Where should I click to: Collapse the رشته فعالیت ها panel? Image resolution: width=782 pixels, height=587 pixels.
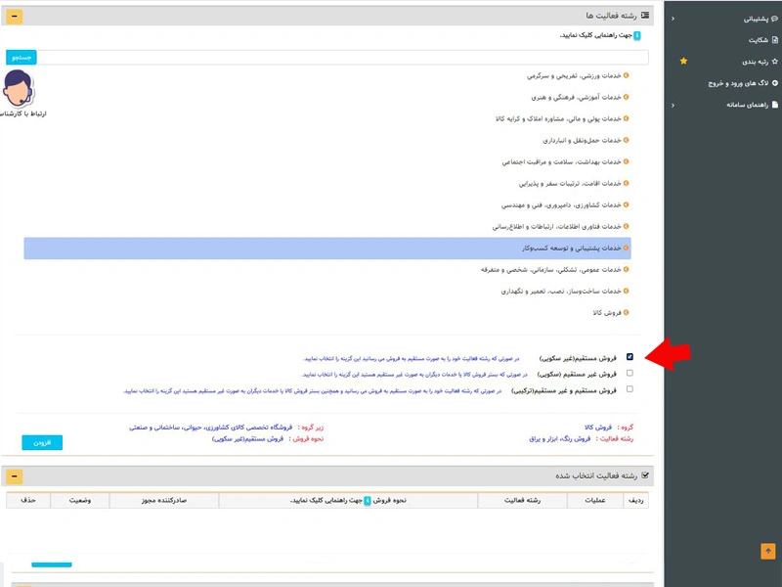[15, 17]
